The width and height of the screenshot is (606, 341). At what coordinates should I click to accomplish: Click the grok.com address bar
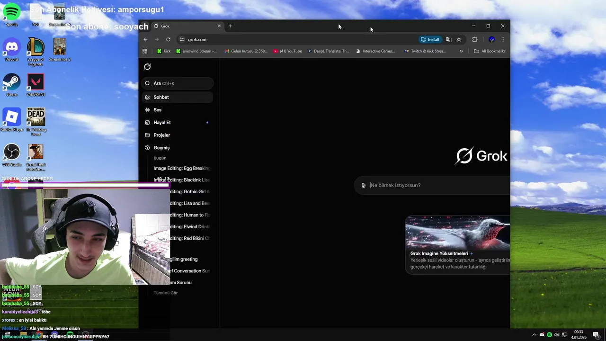[x=296, y=39]
